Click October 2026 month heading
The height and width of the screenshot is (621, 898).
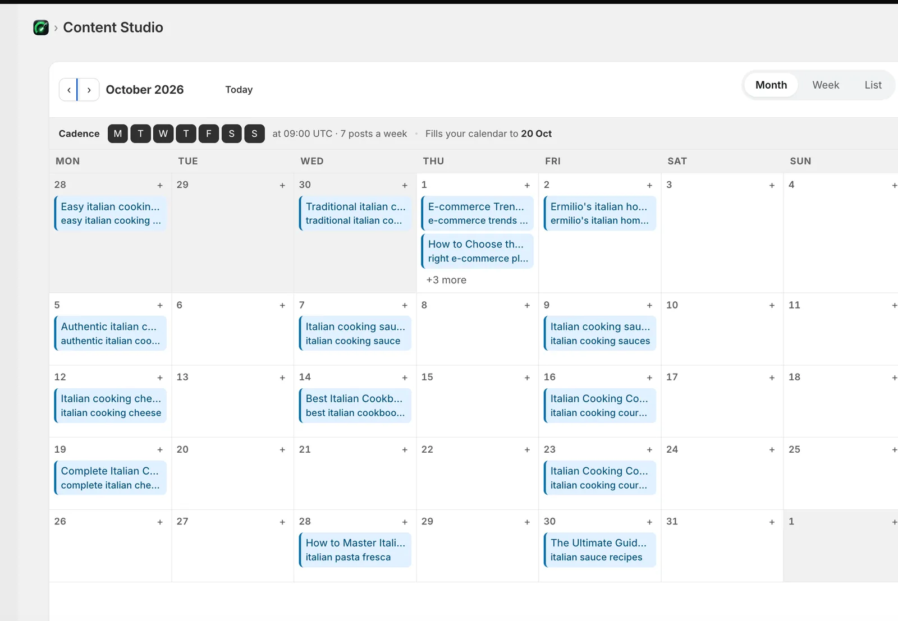(x=145, y=90)
